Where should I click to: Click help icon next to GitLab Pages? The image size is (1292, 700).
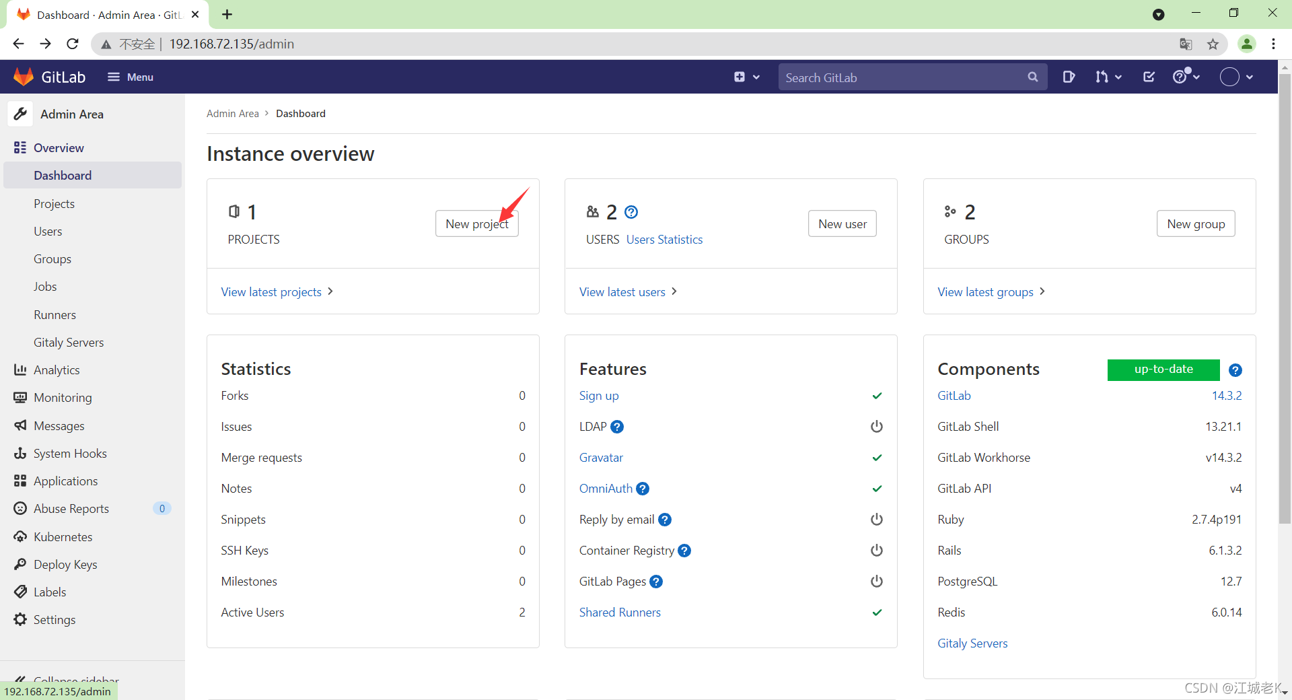656,582
